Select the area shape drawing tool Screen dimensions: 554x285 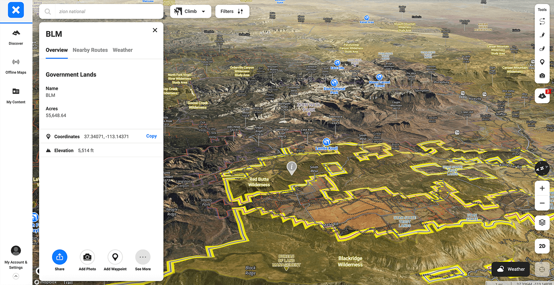(542, 49)
